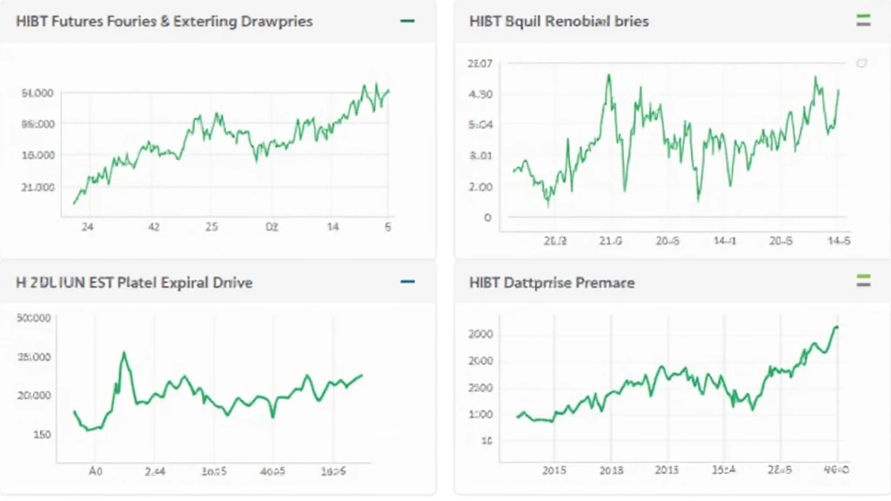The height and width of the screenshot is (501, 891).
Task: Select the Platel Expiral Drive panel header
Action: coord(134,283)
